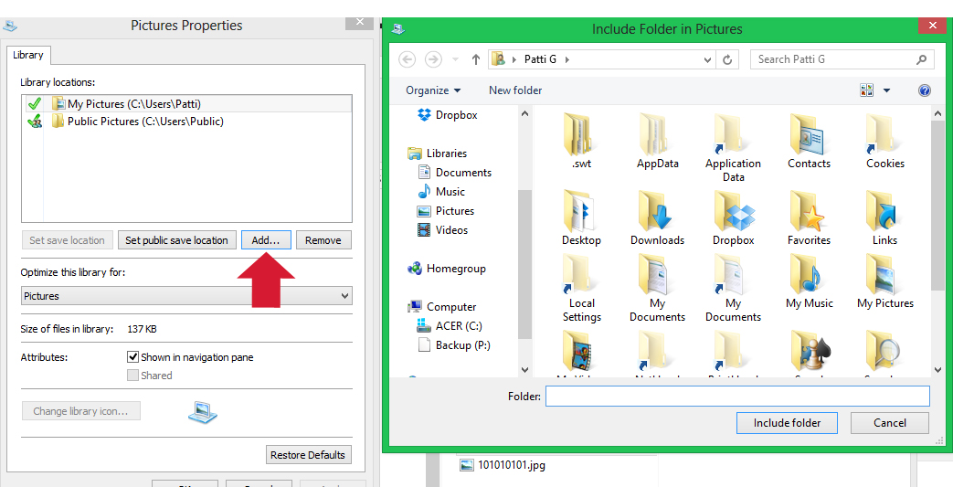Open the My Music folder
Image resolution: width=953 pixels, height=487 pixels.
(809, 275)
